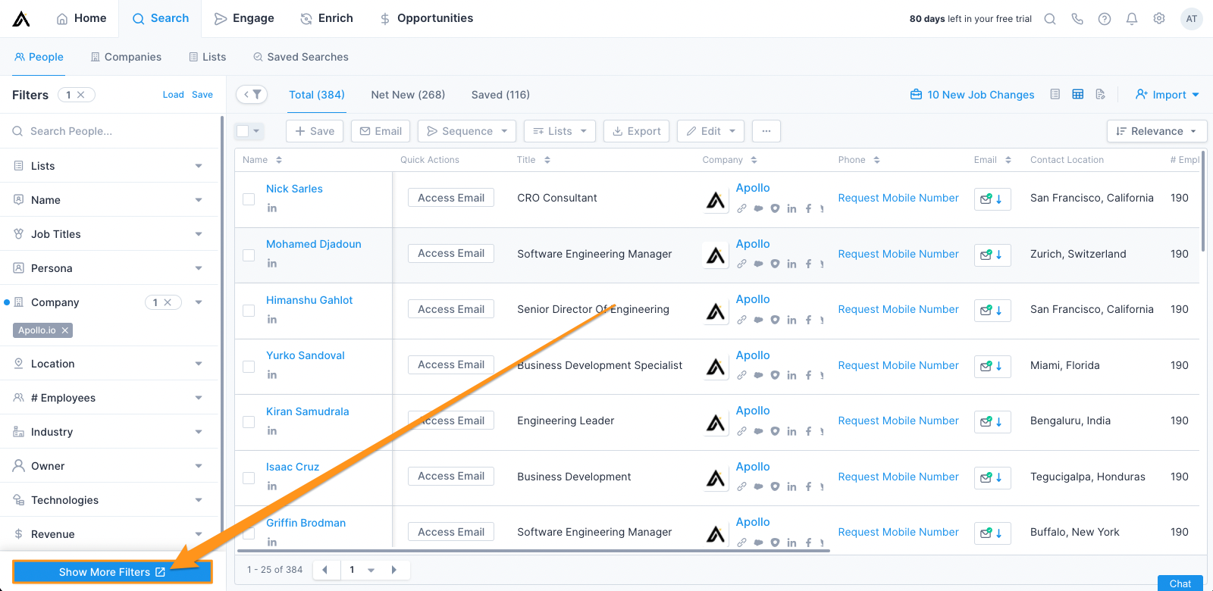Select Isaac Cruz row checkbox
Screen dimensions: 1213x591
[x=249, y=478]
